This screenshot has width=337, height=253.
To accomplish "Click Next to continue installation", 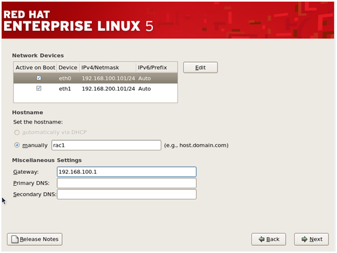I will click(311, 239).
